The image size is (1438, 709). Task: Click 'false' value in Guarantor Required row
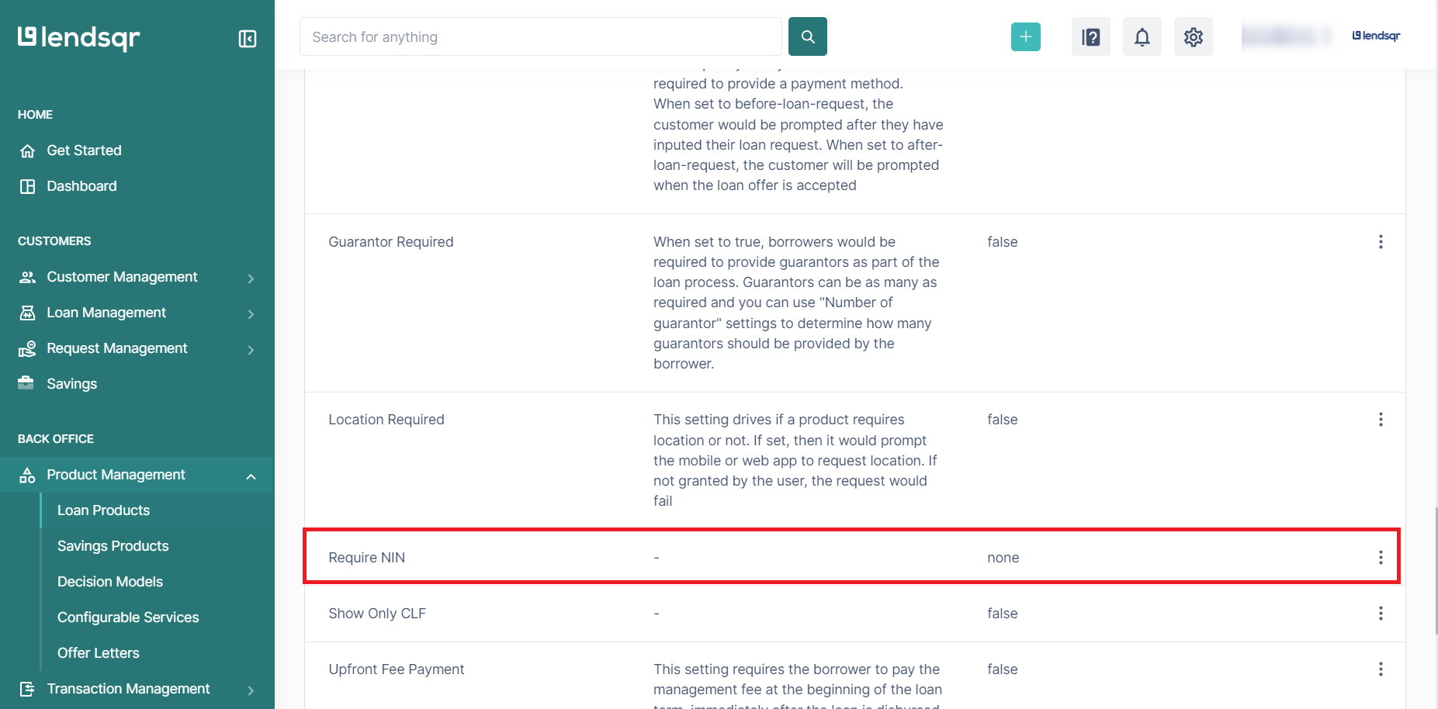[x=1002, y=242]
